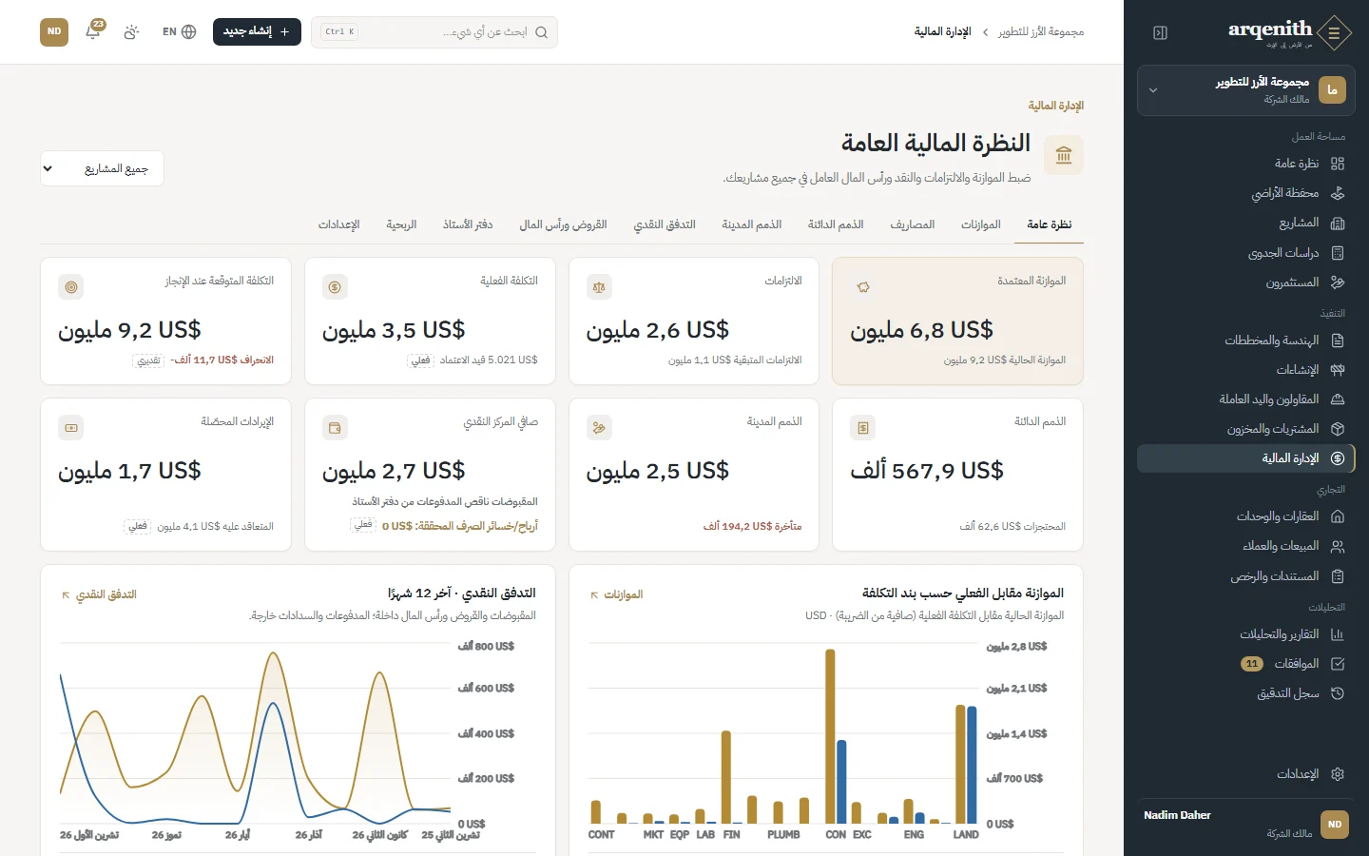Click مجموعة الأرز للتطوير breadcrumb
1369x856 pixels.
[x=1041, y=31]
